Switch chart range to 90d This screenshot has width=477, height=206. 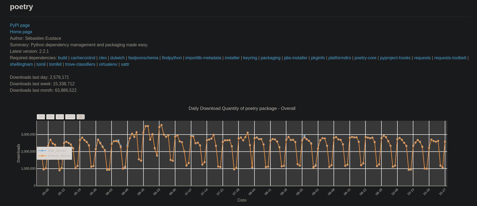point(60,117)
